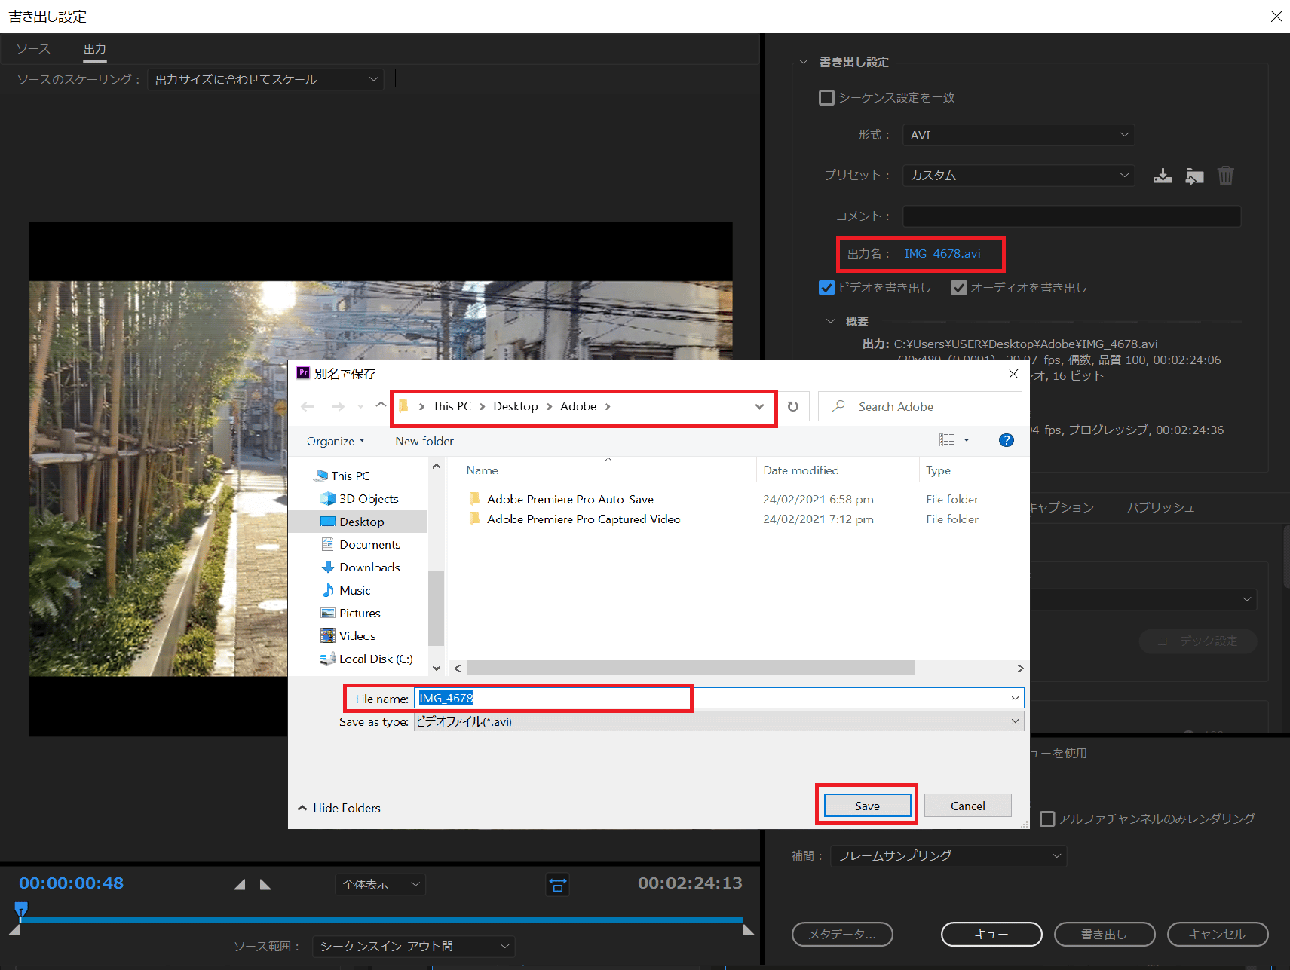Open the AVI format dropdown
1290x970 pixels.
[x=1019, y=135]
